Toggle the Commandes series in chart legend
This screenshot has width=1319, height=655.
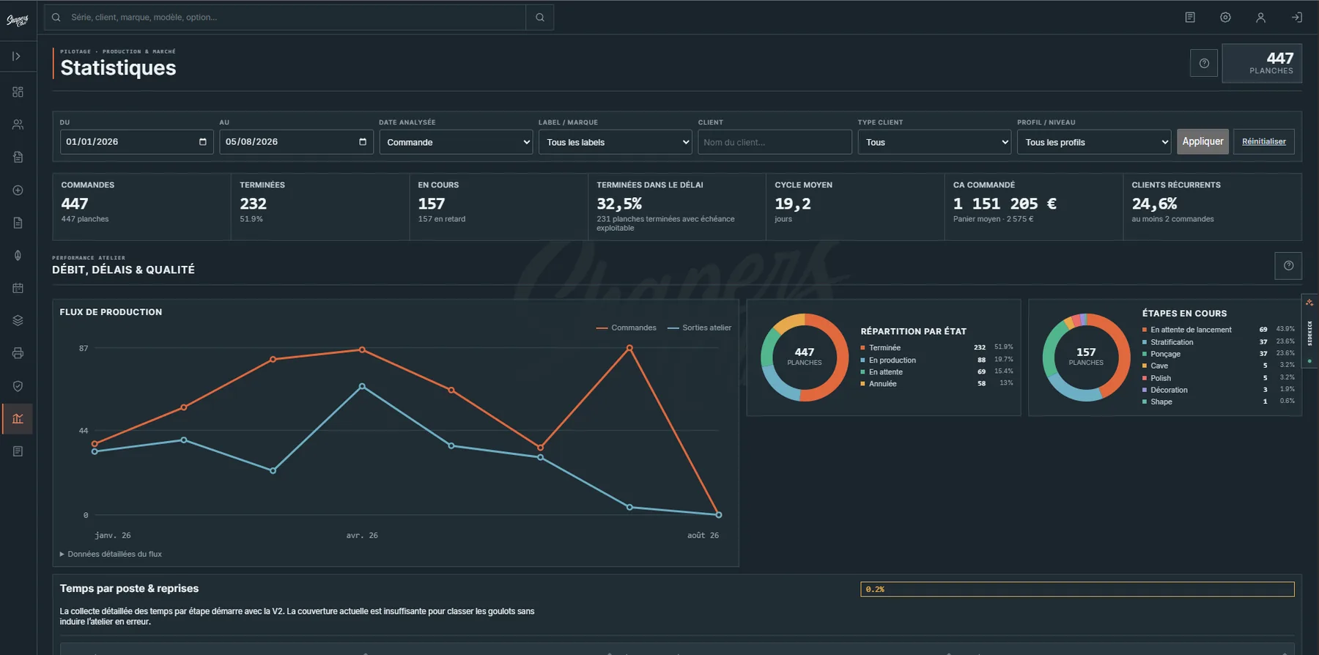tap(627, 327)
